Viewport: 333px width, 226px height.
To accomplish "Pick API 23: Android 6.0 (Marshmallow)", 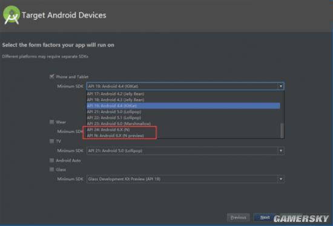I will tap(183, 124).
